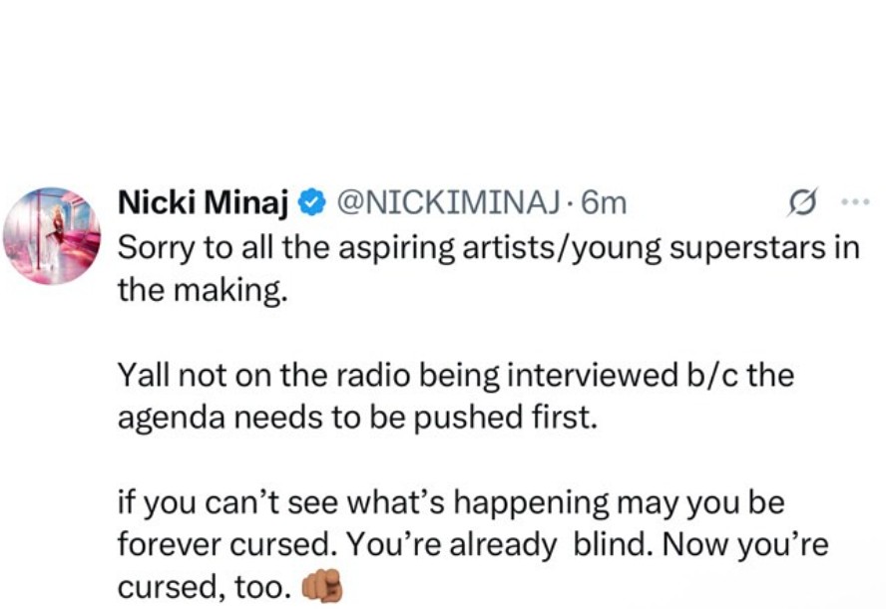Viewport: 886px width, 609px height.
Task: Open the three-dot more options menu
Action: pyautogui.click(x=854, y=202)
